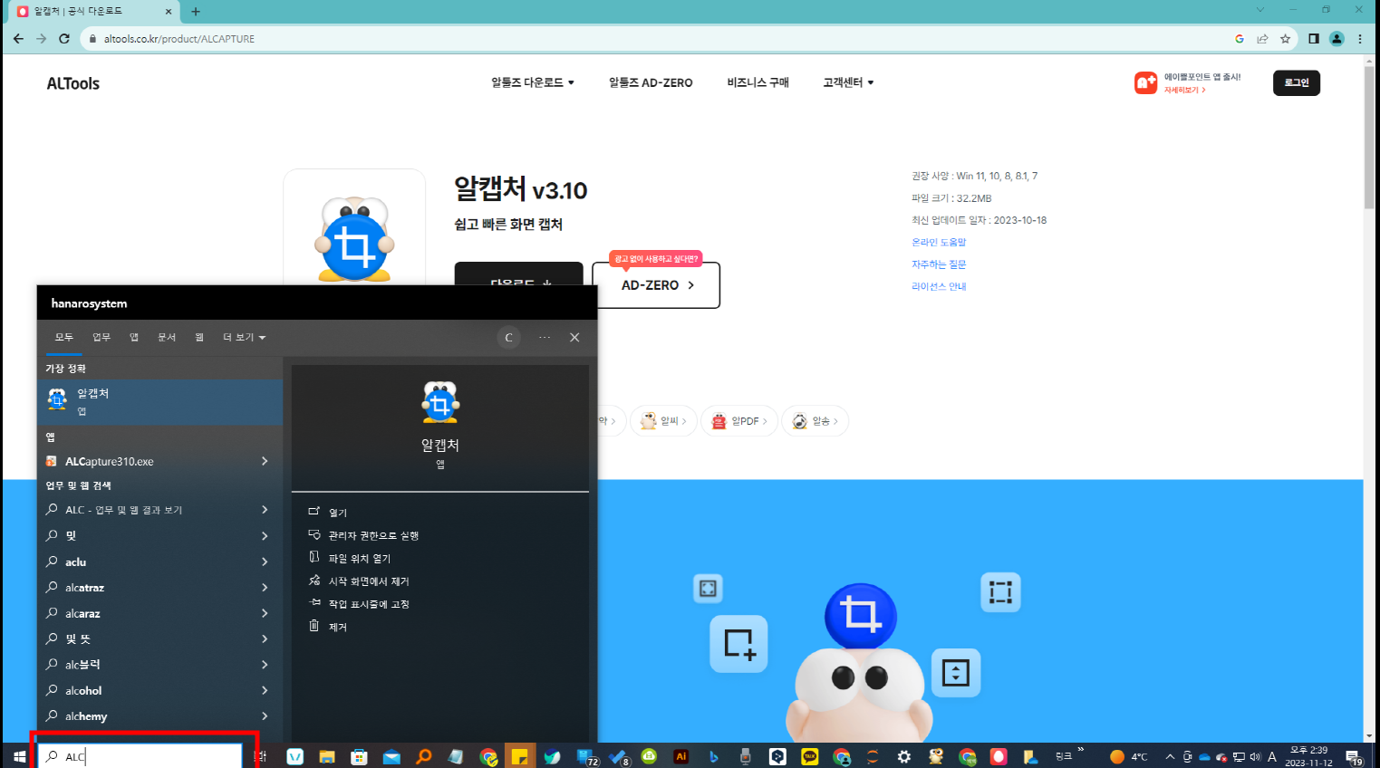1380x768 pixels.
Task: Switch to the 문서 search tab
Action: coord(167,337)
